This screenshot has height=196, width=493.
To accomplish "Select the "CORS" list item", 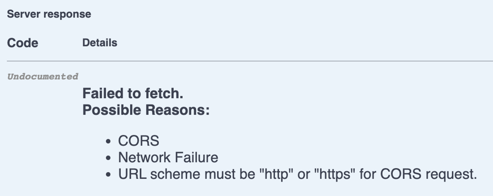I will [x=139, y=141].
